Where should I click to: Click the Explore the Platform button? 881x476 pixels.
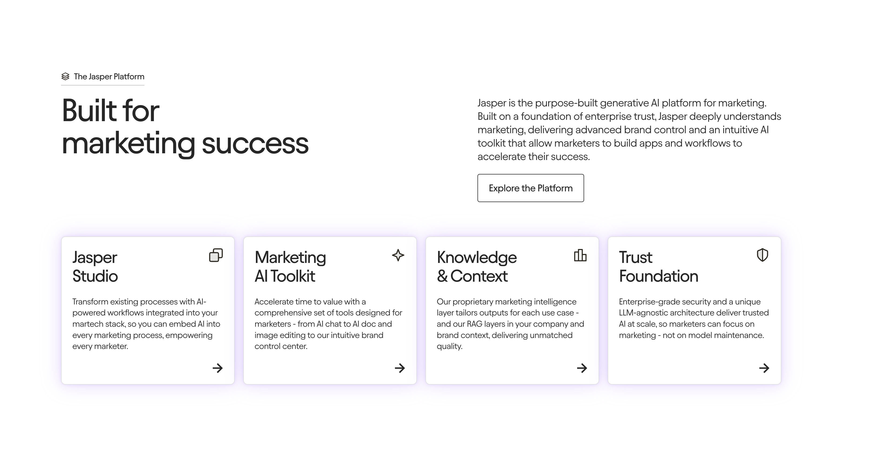coord(531,188)
